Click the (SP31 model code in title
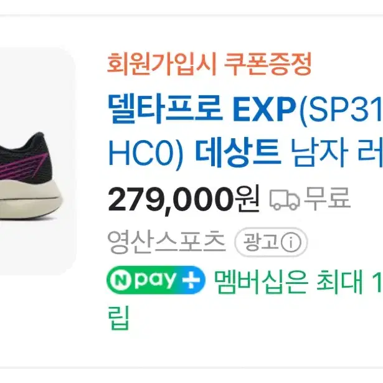Screen dimensions: 383x383 pyautogui.click(x=341, y=110)
